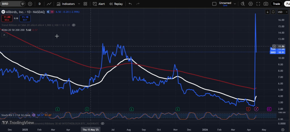
Task: Toggle visibility of the INTOTHEBLOCK hashrate indicator
Action: [103, 124]
